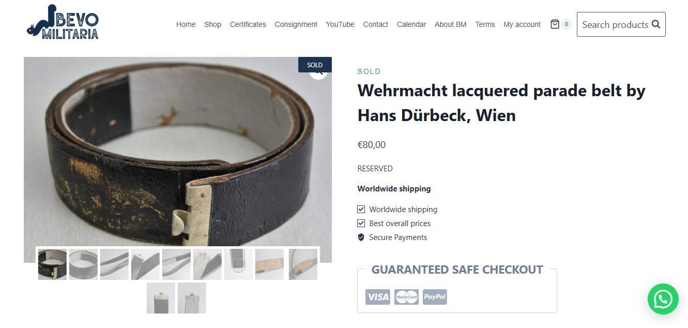Click in the Search products field
This screenshot has width=688, height=328.
(615, 24)
